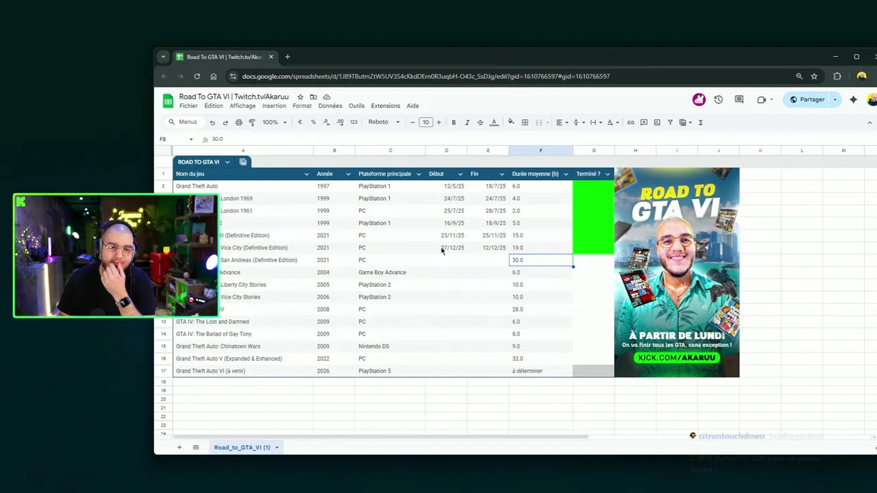Open the horizontal align dropdown
The image size is (877, 493).
pos(561,123)
